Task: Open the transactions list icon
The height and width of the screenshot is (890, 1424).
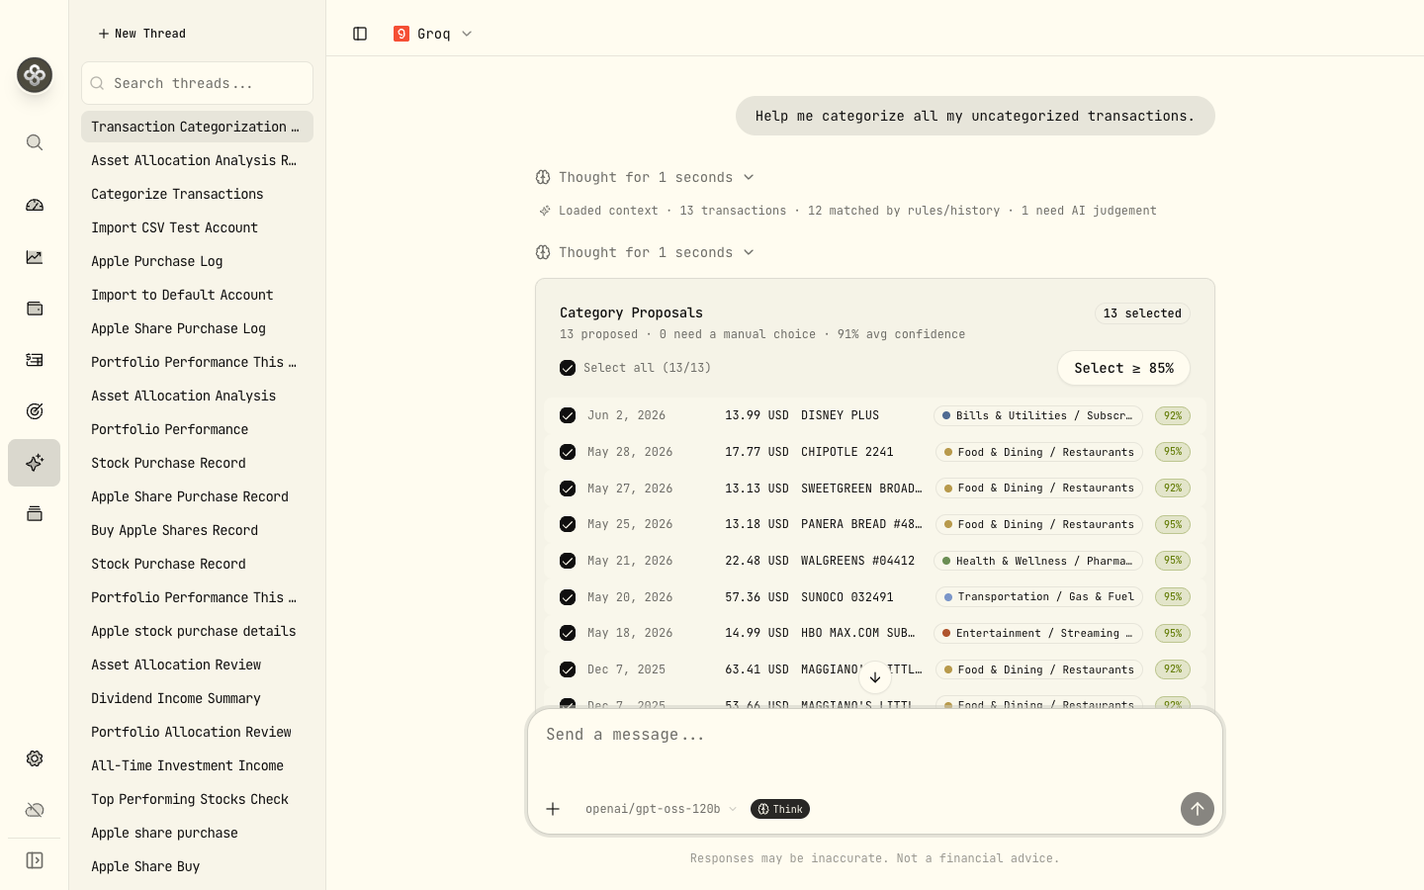Action: click(x=35, y=360)
